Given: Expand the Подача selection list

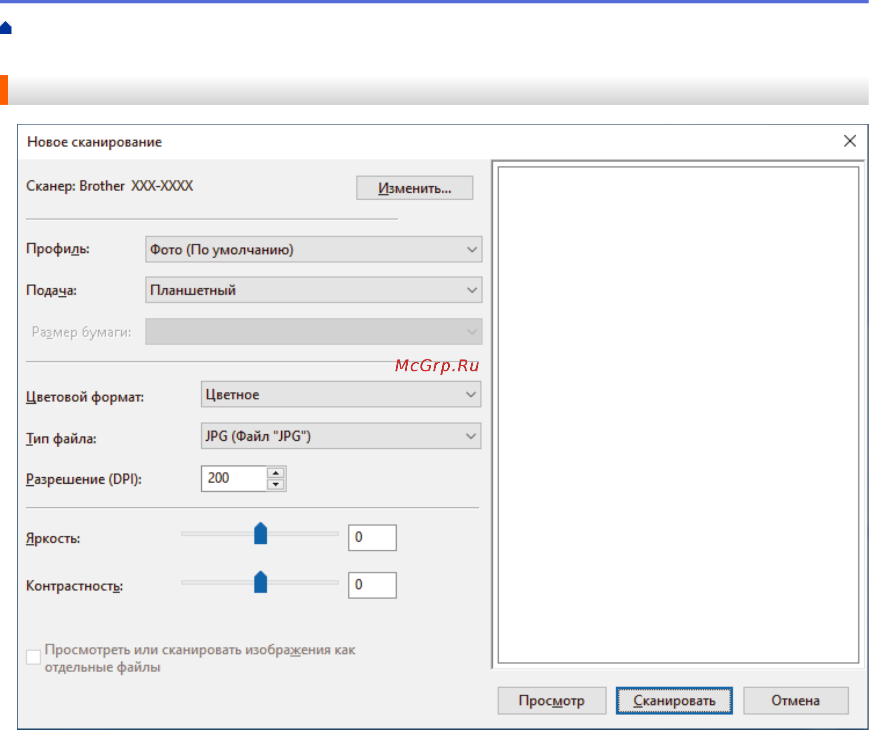Looking at the screenshot, I should tap(470, 290).
